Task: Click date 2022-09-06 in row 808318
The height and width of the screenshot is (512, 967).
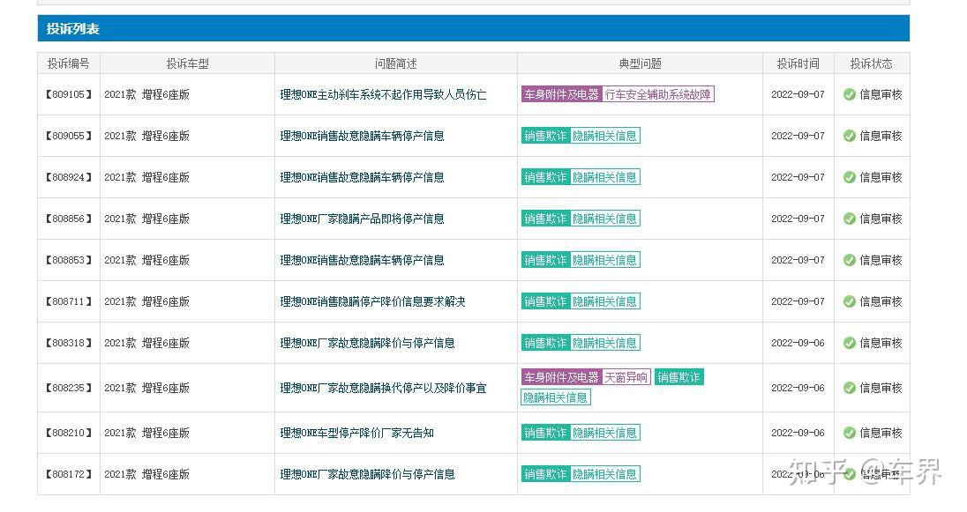Action: [798, 343]
